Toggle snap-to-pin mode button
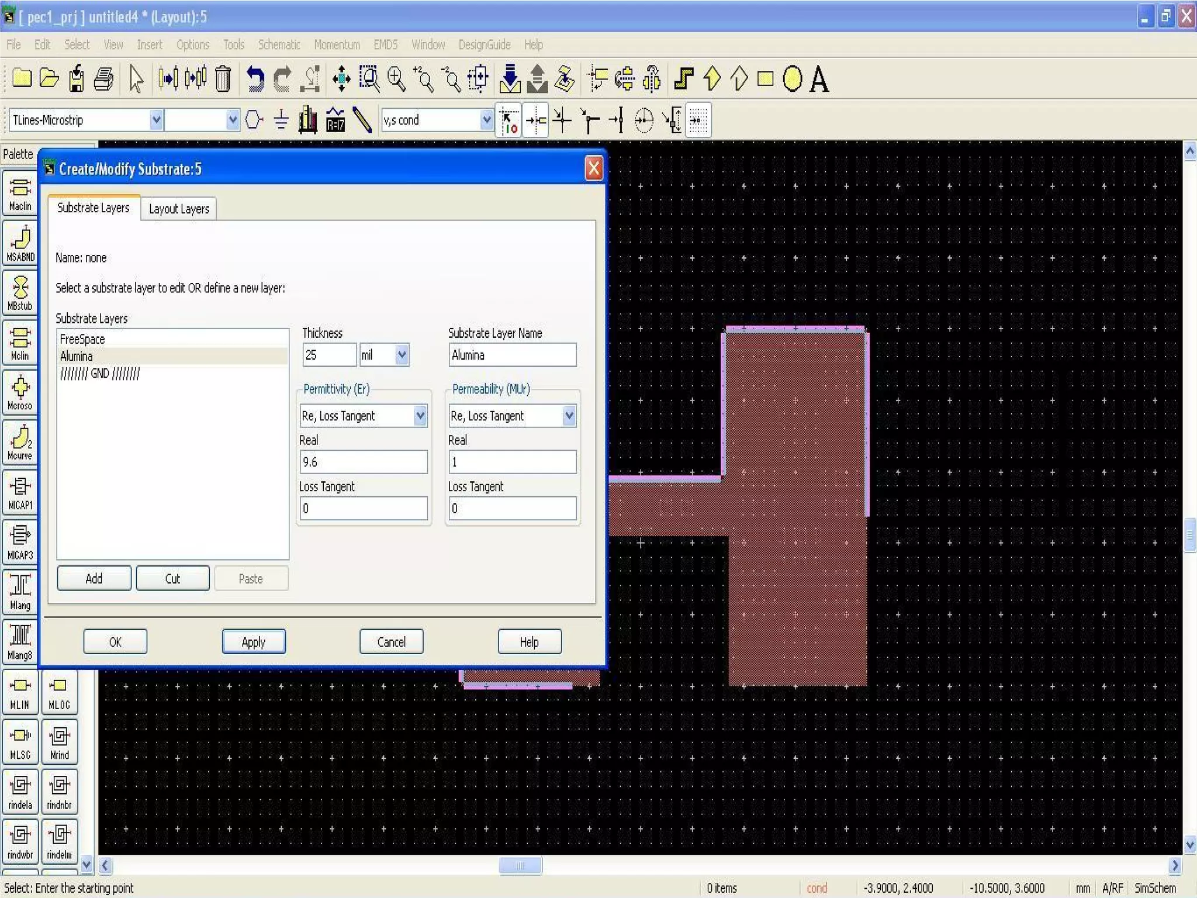Viewport: 1197px width, 898px height. tap(535, 120)
